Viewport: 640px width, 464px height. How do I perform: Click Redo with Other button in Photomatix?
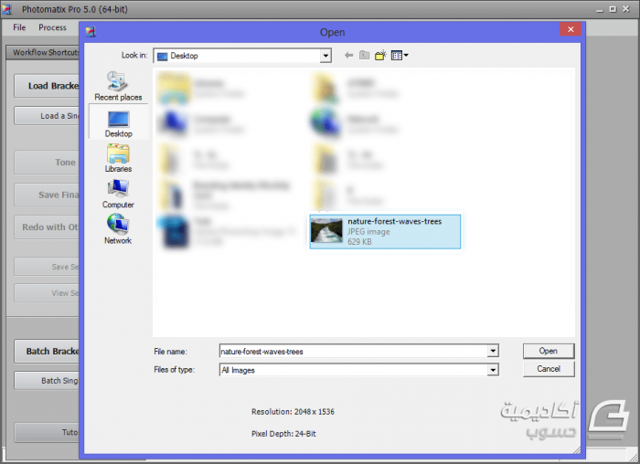(47, 227)
